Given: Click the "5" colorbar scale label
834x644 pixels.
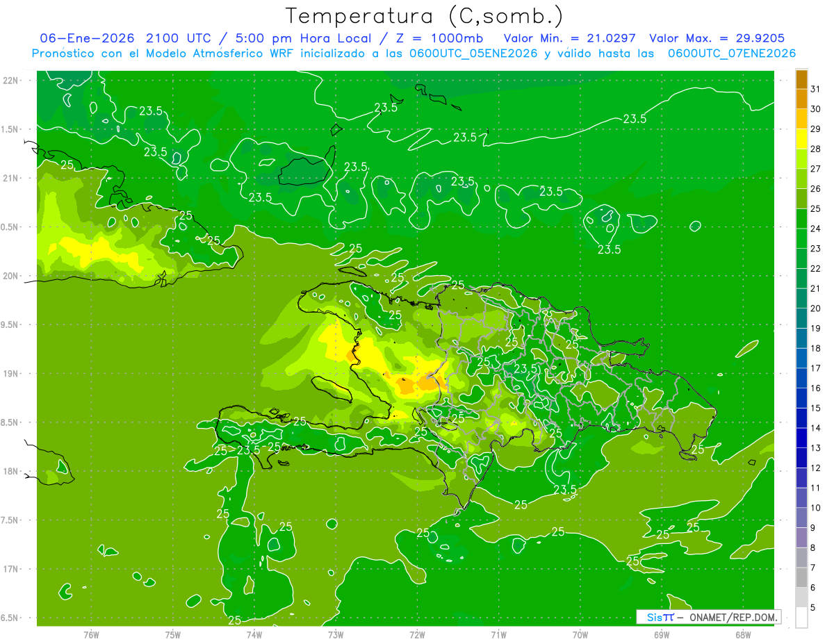Looking at the screenshot, I should coord(813,607).
